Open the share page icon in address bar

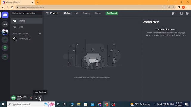click(169, 7)
